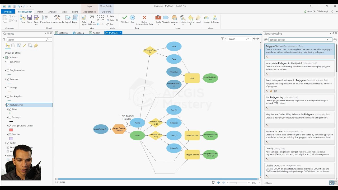Open the Feature To Line tool result
The width and height of the screenshot is (338, 190).
[299, 136]
